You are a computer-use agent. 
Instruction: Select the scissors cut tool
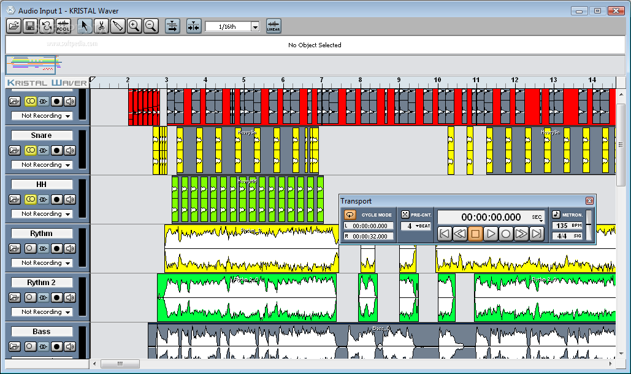point(101,26)
